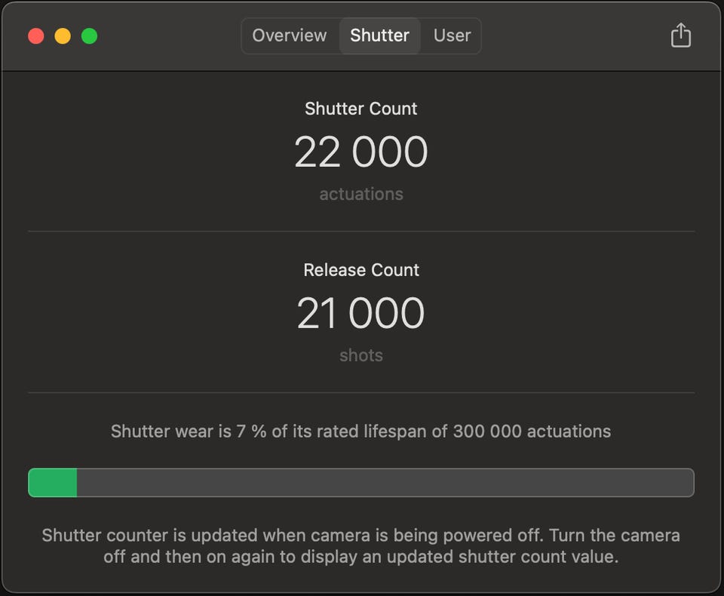Click the 22 000 shutter count value
Viewport: 724px width, 596px height.
coord(361,152)
